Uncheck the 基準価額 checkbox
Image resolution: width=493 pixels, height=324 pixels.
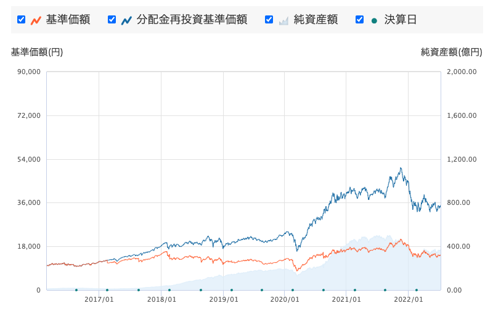click(22, 20)
